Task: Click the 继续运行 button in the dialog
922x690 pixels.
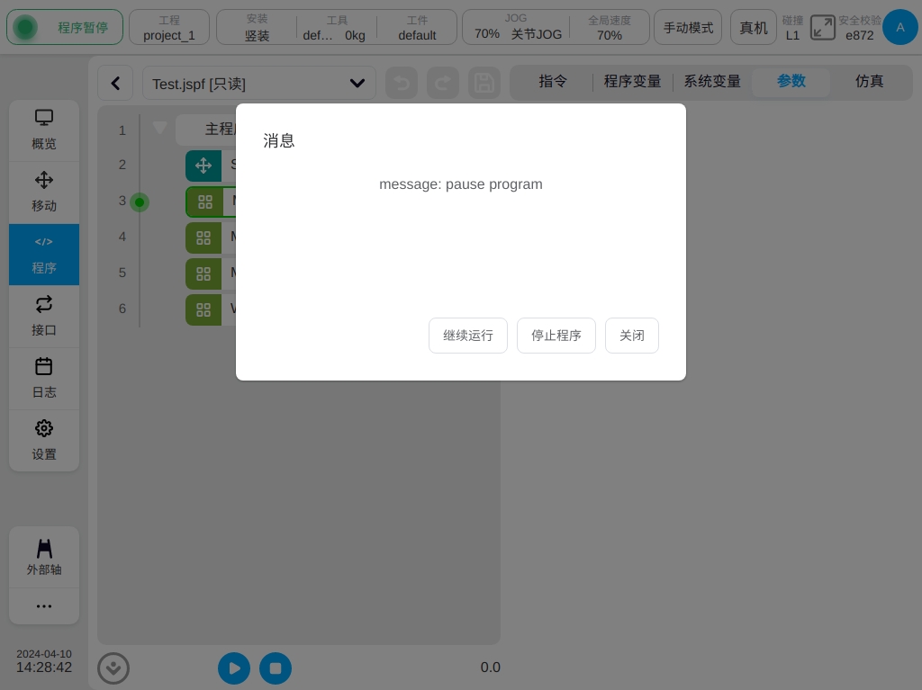Action: pyautogui.click(x=467, y=336)
